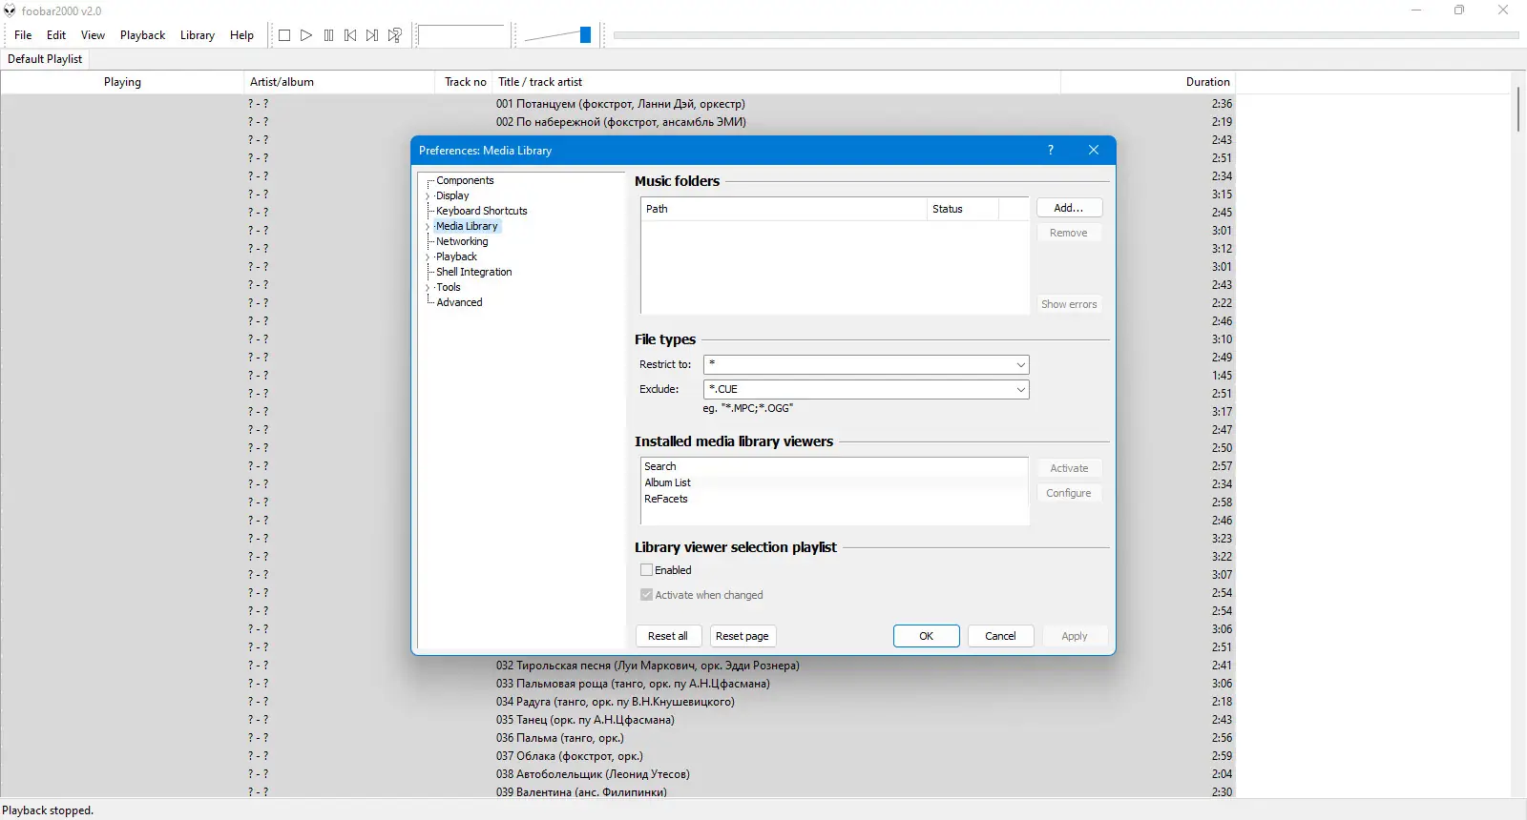Click the Cancel button
Screen dimensions: 1527x820
1000,636
